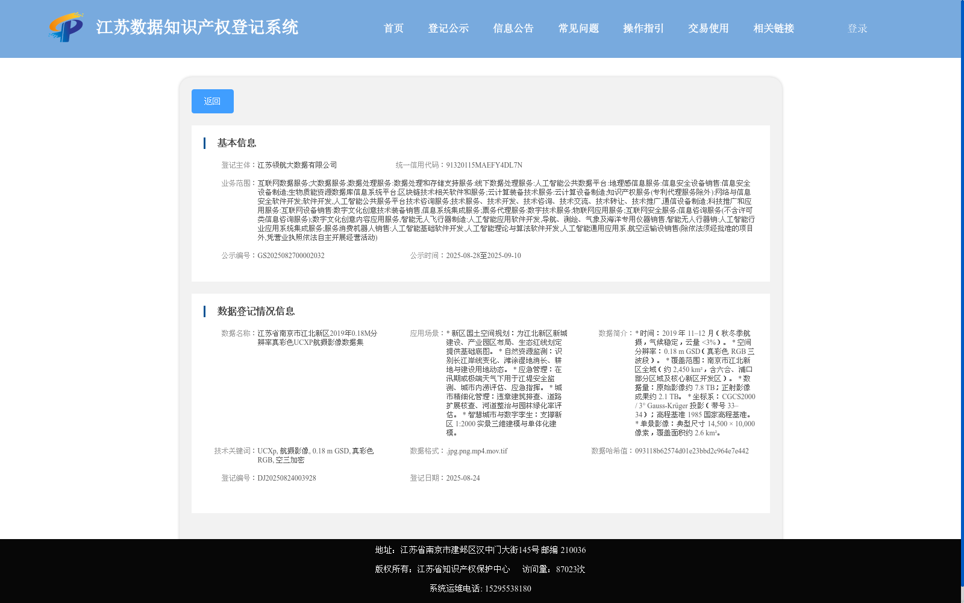Click company name 江苏领航大数据有限公司
The height and width of the screenshot is (603, 964).
[x=297, y=165]
